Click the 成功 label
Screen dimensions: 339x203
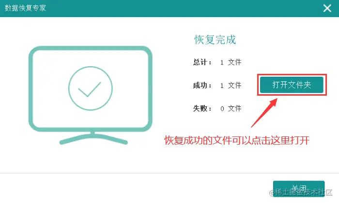pyautogui.click(x=202, y=85)
